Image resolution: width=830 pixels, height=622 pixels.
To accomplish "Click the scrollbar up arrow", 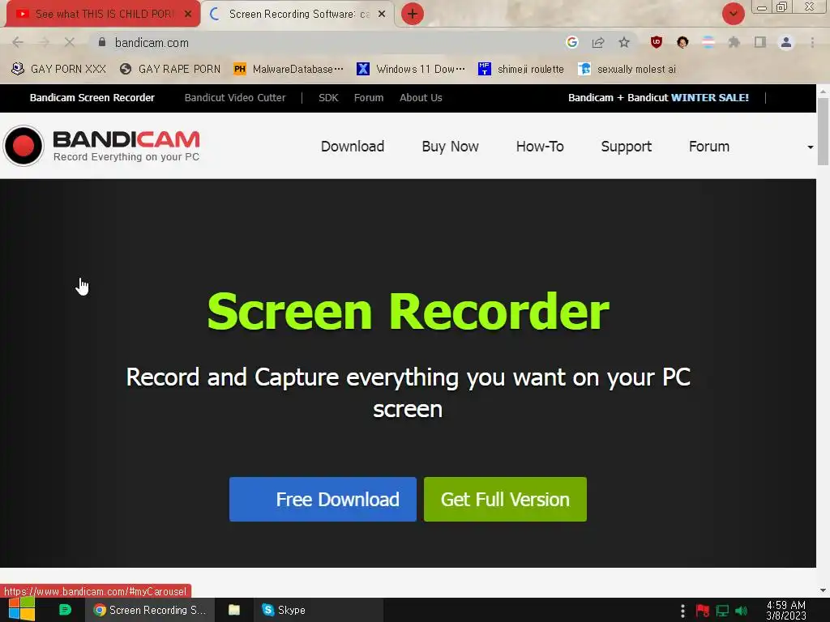I will pos(823,91).
